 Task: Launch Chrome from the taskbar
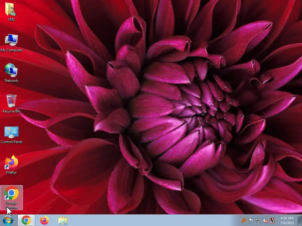(26, 220)
